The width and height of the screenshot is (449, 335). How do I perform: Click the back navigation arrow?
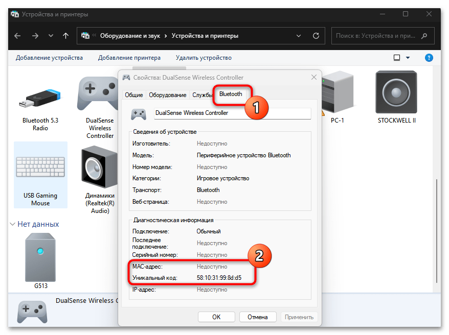tap(17, 36)
